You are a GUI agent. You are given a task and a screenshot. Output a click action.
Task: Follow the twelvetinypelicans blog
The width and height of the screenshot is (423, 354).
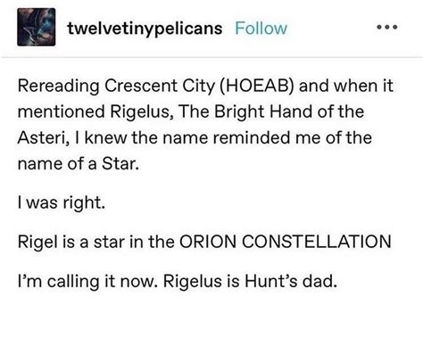pos(261,29)
